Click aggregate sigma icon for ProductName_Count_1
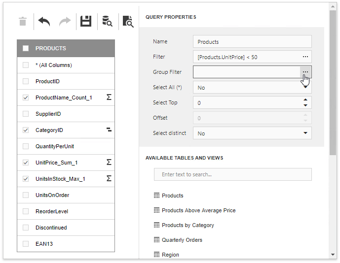 (x=109, y=97)
